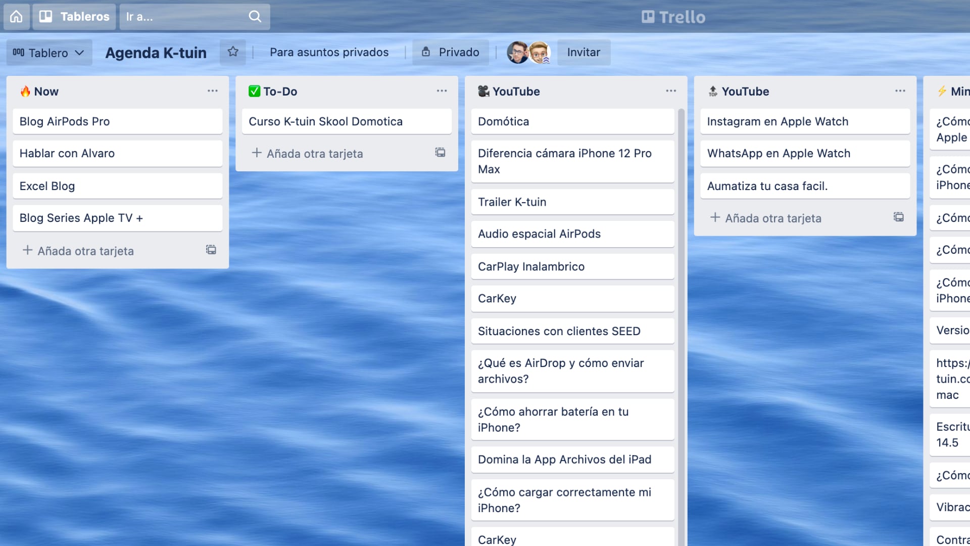Change the Privado visibility setting
This screenshot has height=546, width=970.
[x=451, y=52]
